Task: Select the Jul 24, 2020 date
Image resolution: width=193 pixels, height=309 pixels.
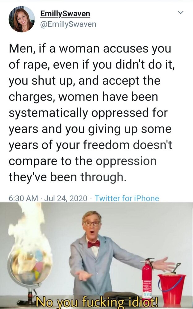Action: pyautogui.click(x=66, y=198)
